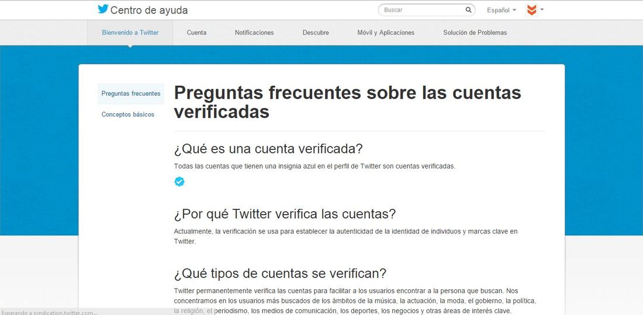Image resolution: width=643 pixels, height=315 pixels.
Task: Select the Solución de Problemas tab
Action: pos(475,33)
